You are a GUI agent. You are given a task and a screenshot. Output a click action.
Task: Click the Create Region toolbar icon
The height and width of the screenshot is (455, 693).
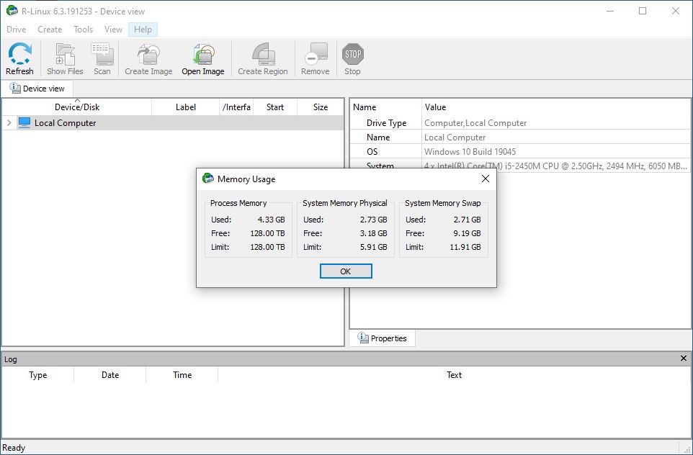pos(263,54)
